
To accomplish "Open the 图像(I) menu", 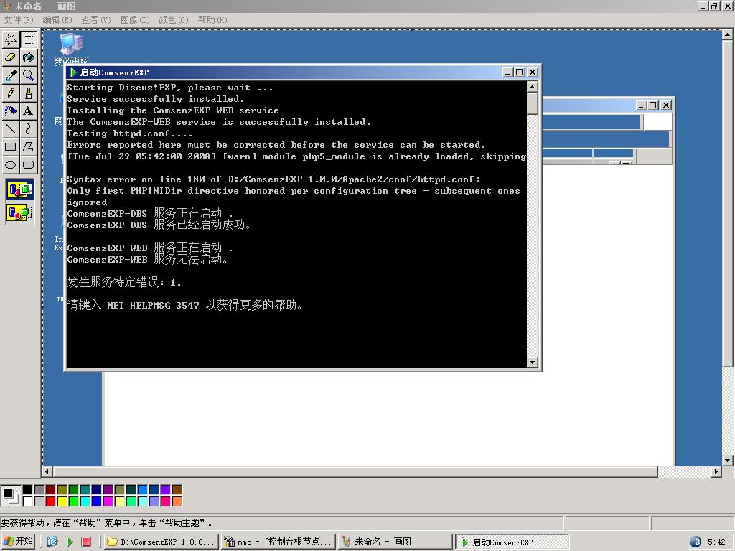I will (134, 19).
